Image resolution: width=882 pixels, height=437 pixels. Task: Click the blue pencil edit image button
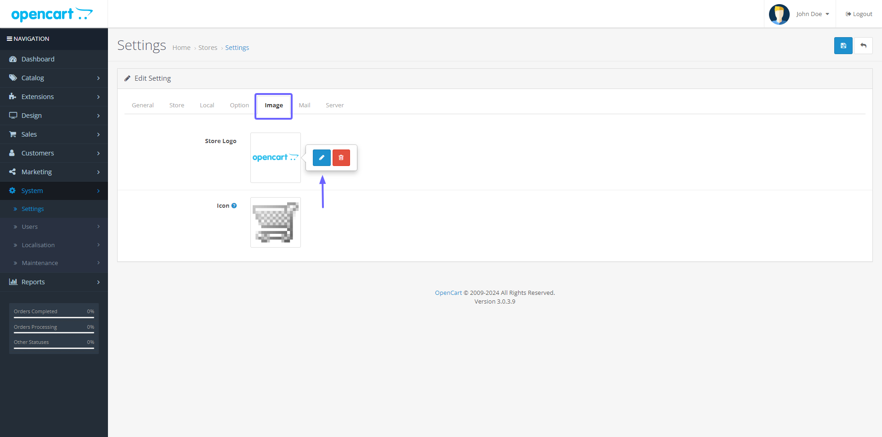[322, 158]
